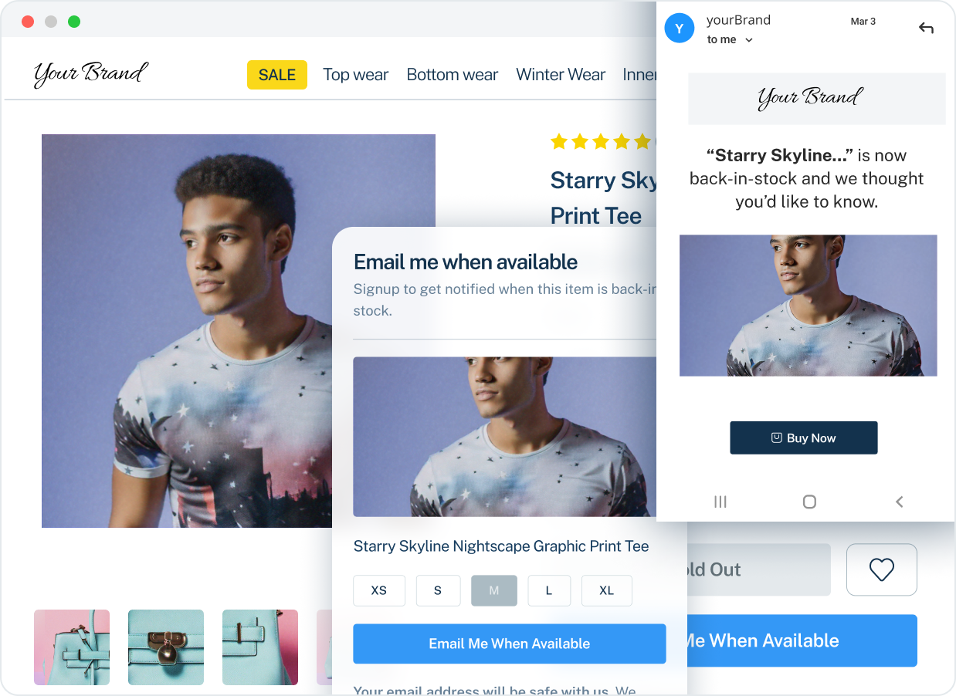Select the first teal bag thumbnail

[72, 647]
